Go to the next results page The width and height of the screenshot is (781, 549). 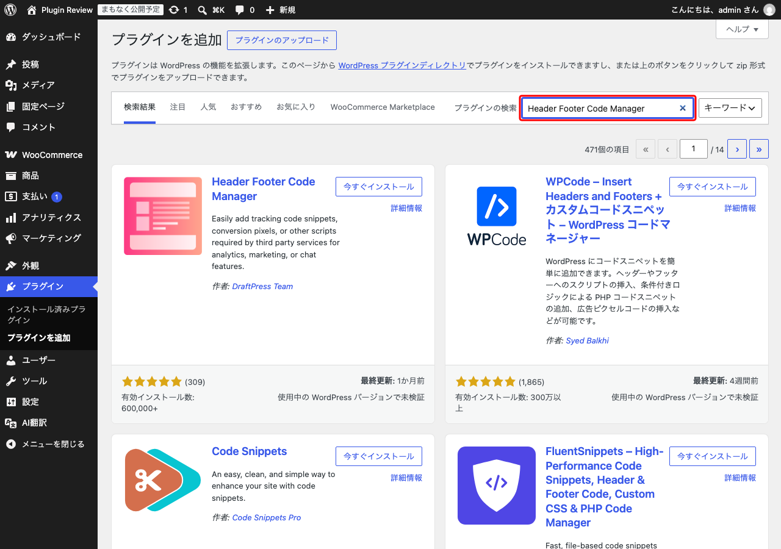pyautogui.click(x=737, y=149)
